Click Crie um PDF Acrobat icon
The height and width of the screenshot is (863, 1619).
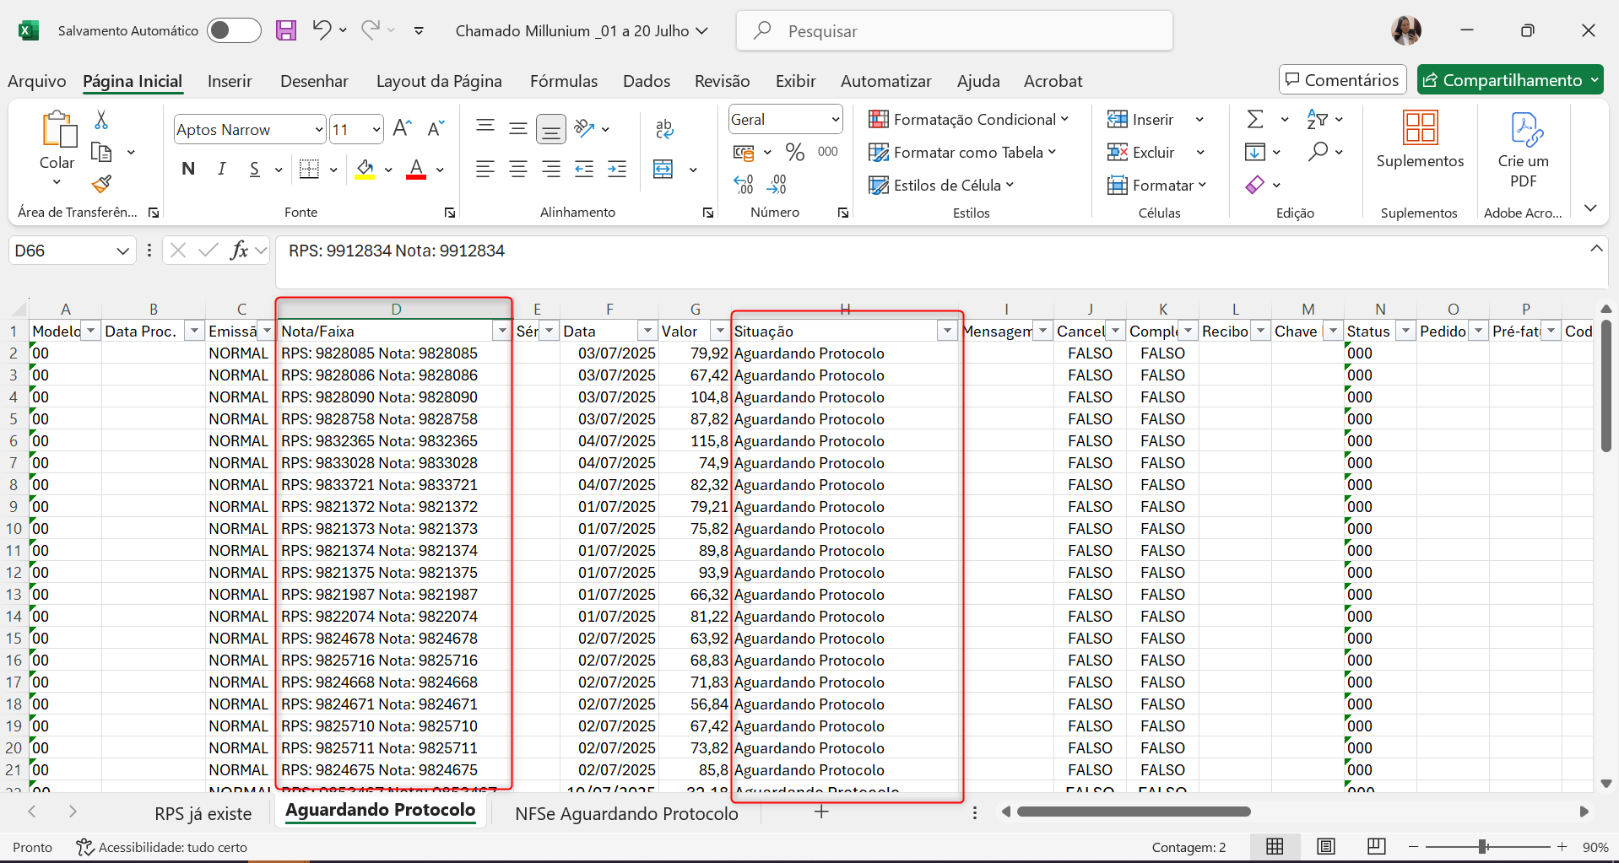point(1524,150)
